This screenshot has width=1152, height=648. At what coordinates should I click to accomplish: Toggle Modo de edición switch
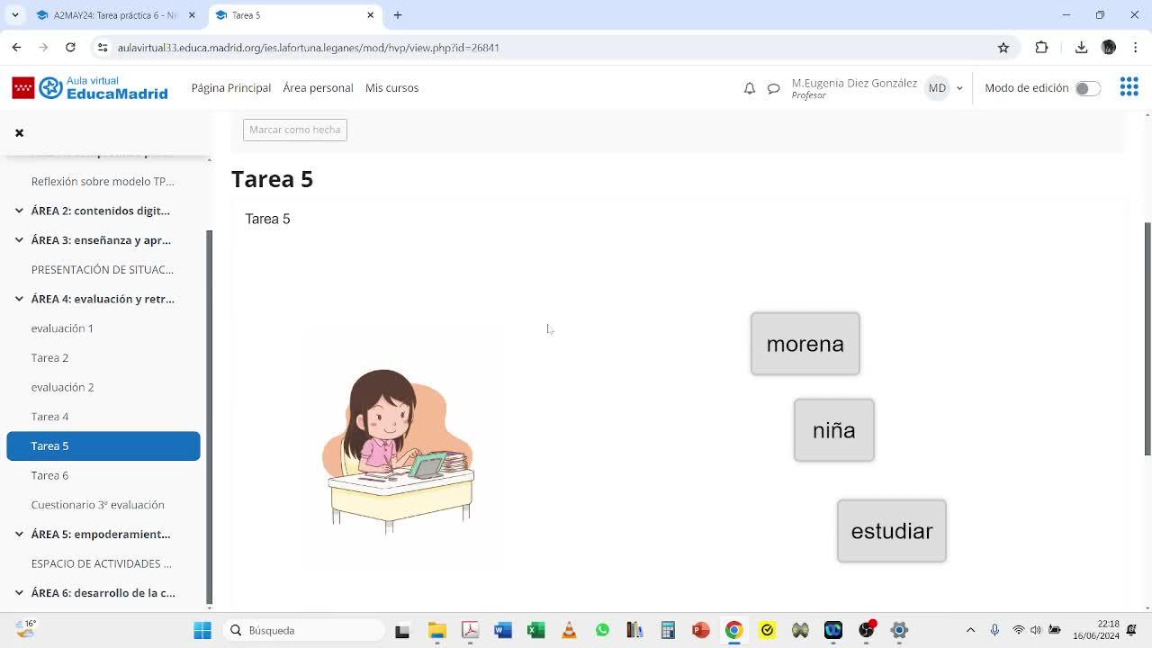pyautogui.click(x=1087, y=88)
